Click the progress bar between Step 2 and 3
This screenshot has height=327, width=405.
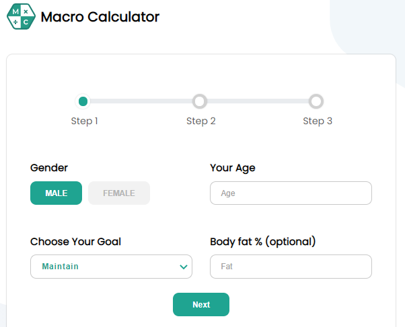tap(258, 101)
